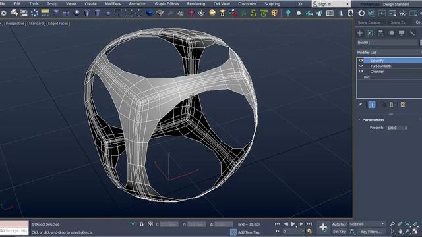Image resolution: width=422 pixels, height=237 pixels.
Task: Select the Pan View hand icon
Action: coord(400,231)
